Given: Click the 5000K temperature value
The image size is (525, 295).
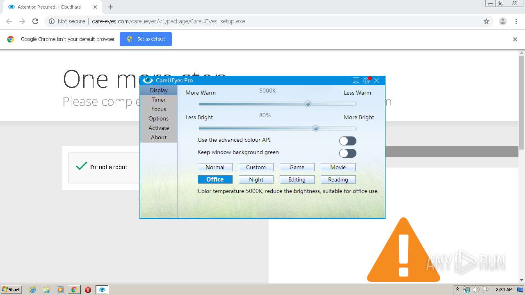Looking at the screenshot, I should (x=267, y=91).
